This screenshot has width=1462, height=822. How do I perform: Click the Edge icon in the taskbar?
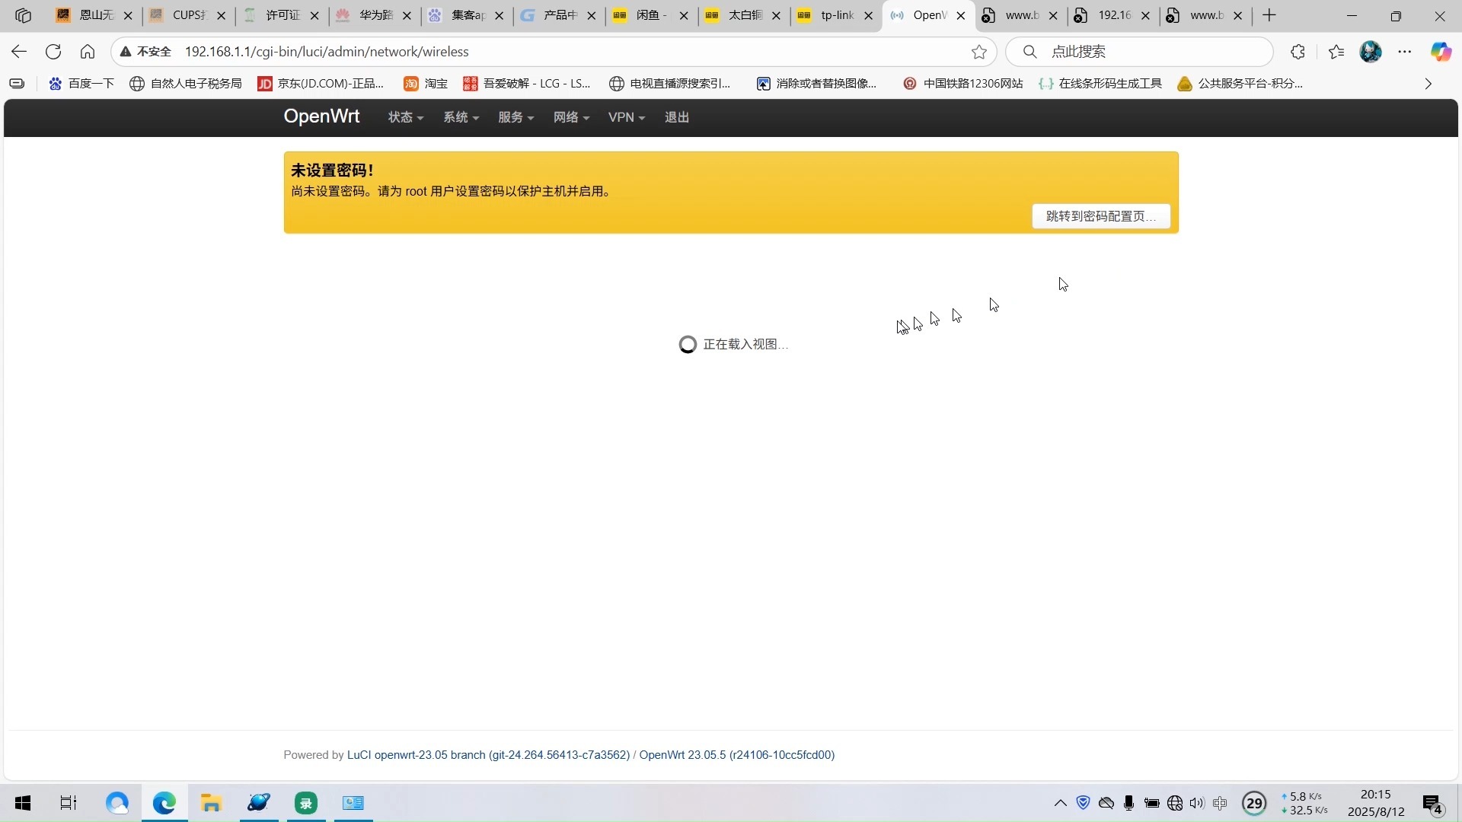[164, 803]
